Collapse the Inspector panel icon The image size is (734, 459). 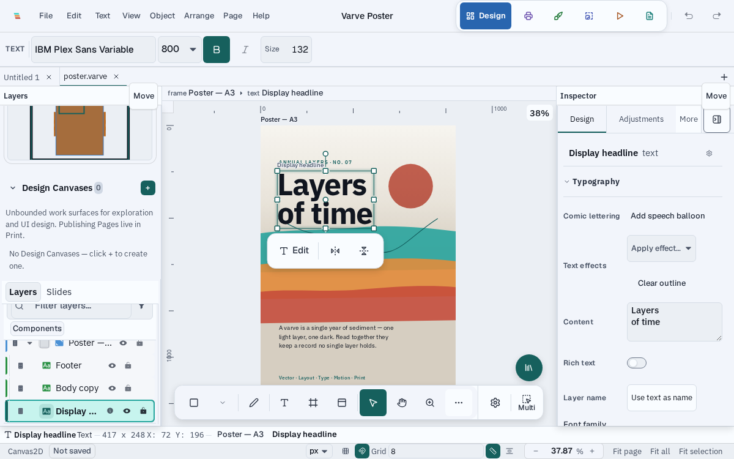(x=717, y=119)
